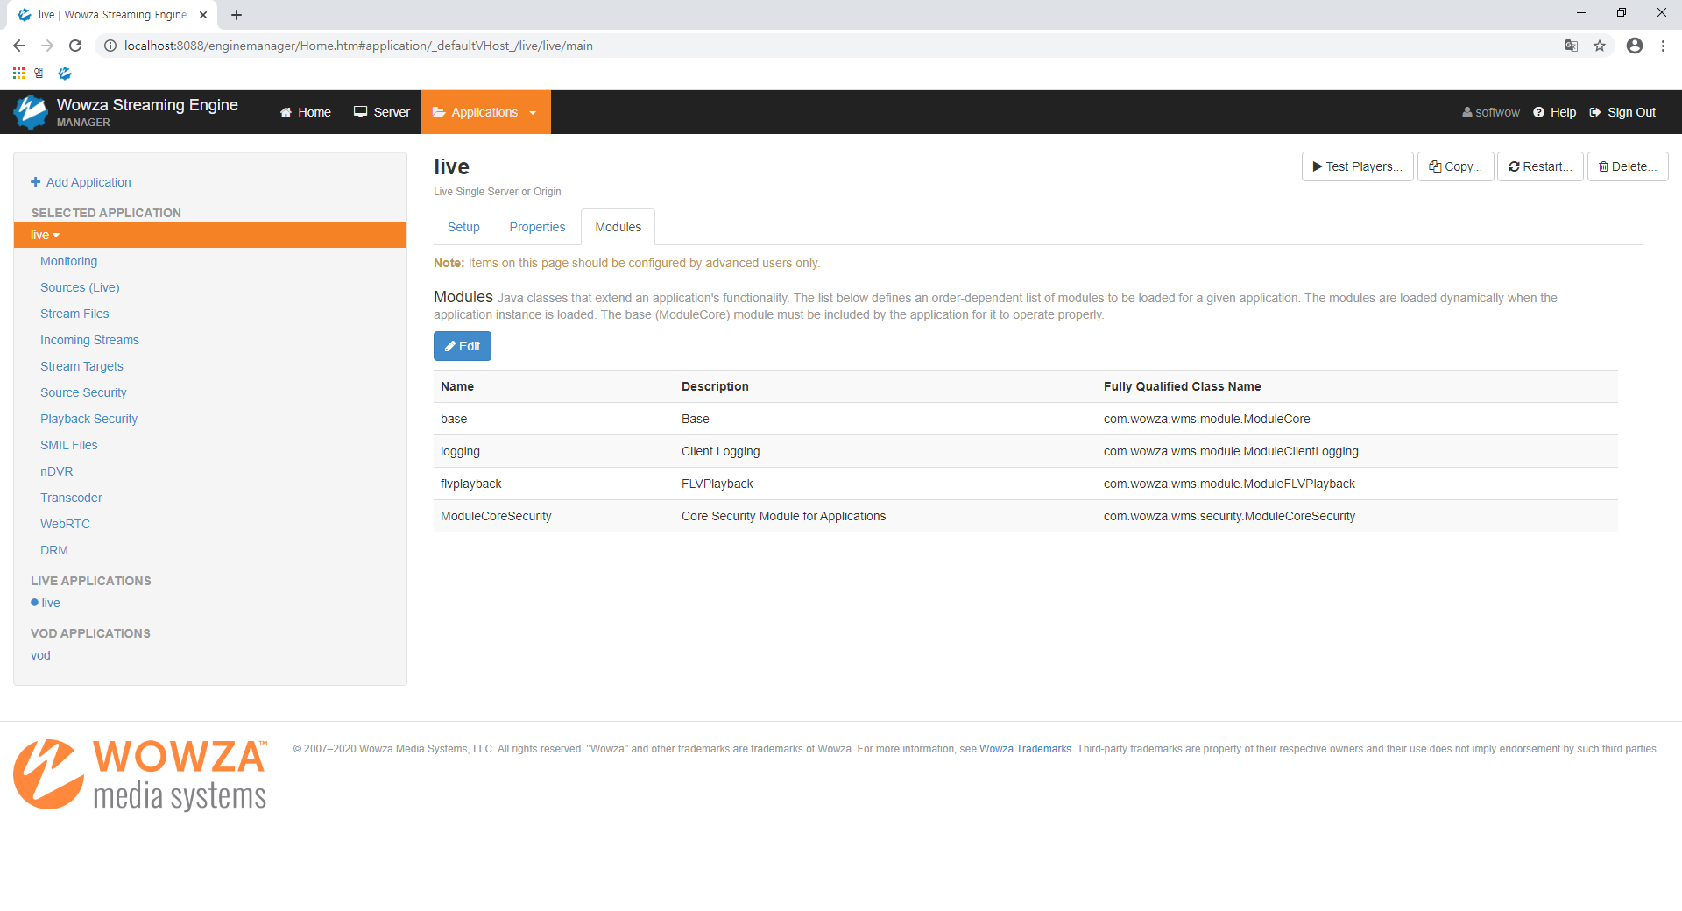The image size is (1682, 911).
Task: Click the ModuleCoreSecurity name cell
Action: [496, 516]
